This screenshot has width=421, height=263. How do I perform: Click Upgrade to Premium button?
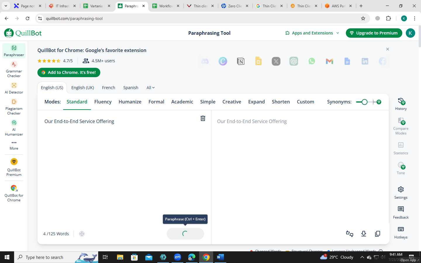374,33
